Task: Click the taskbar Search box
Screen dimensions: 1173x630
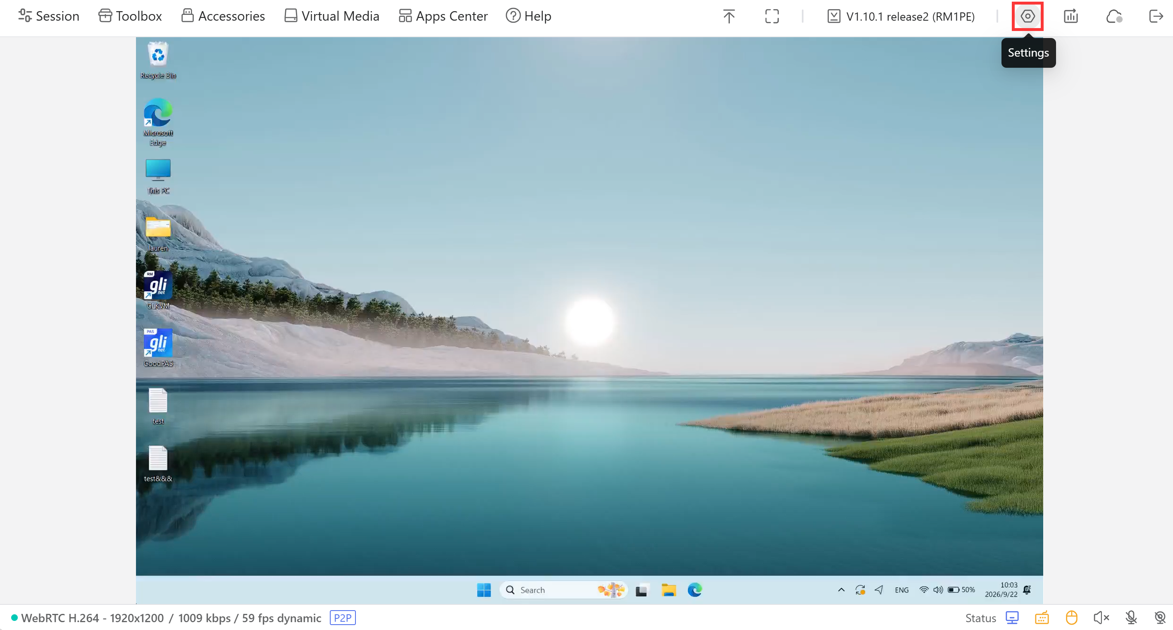Action: coord(564,590)
